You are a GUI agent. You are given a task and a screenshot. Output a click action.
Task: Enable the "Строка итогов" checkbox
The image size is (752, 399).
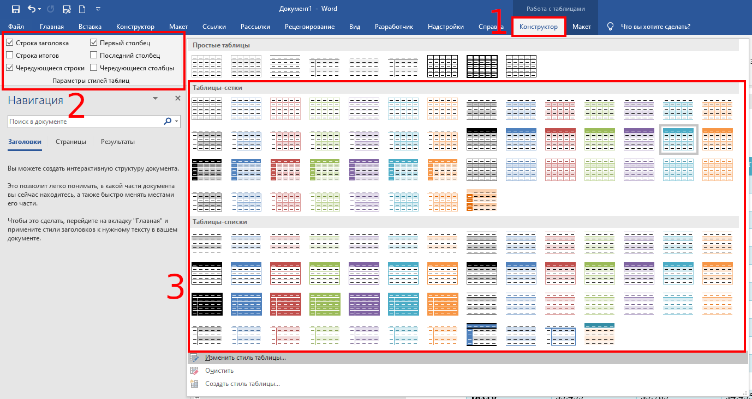(10, 55)
